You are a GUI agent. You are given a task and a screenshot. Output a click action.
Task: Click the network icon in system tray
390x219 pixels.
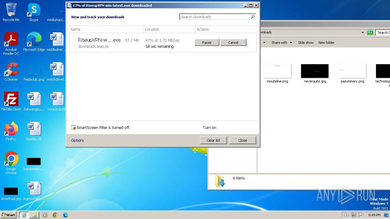[x=354, y=215]
